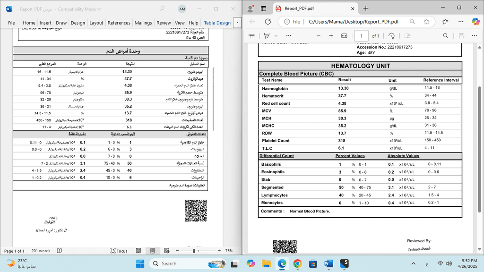Open the proofing check icon in the status bar
Image resolution: width=484 pixels, height=272 pixels.
60,251
